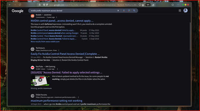Open more options for Reddit result
The width and height of the screenshot is (200, 111).
tap(57, 17)
